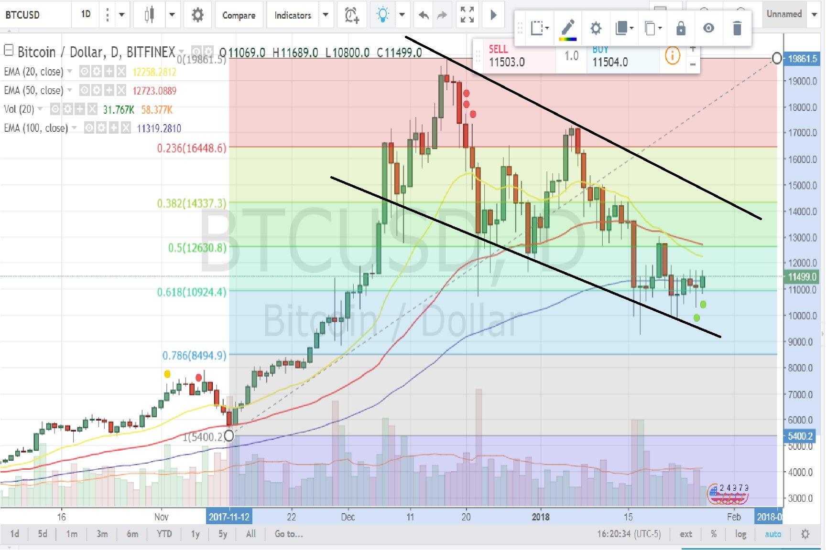Select the pencil line color tool

click(567, 29)
